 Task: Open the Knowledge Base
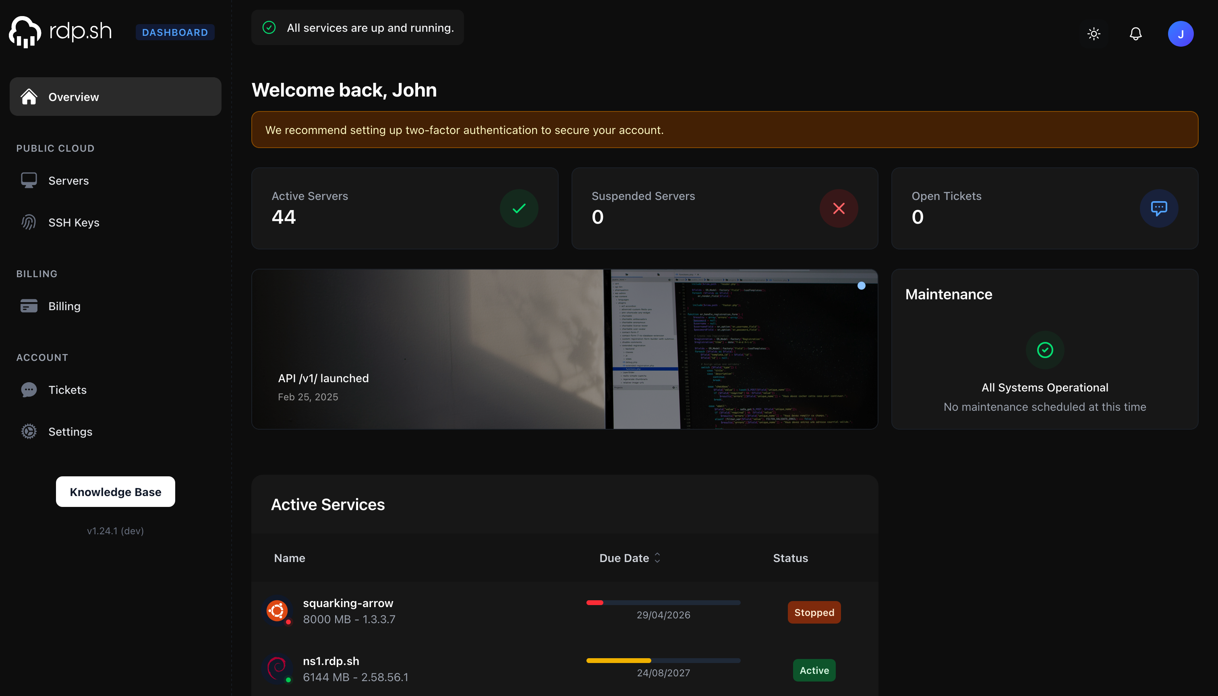click(x=115, y=491)
